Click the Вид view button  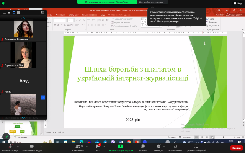[238, 2]
